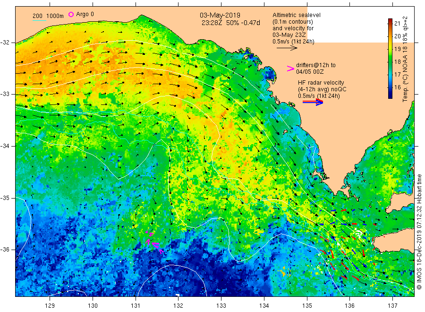
Task: Click the red-blue HF radar scale arrow
Action: [313, 102]
